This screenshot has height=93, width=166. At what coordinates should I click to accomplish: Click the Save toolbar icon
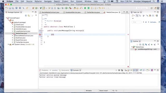[x=10, y=8]
